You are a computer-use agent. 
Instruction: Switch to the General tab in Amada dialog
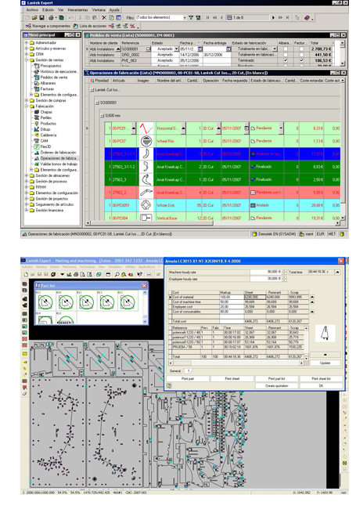click(175, 370)
